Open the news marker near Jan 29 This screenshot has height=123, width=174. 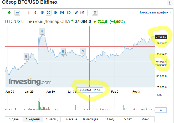[26, 56]
